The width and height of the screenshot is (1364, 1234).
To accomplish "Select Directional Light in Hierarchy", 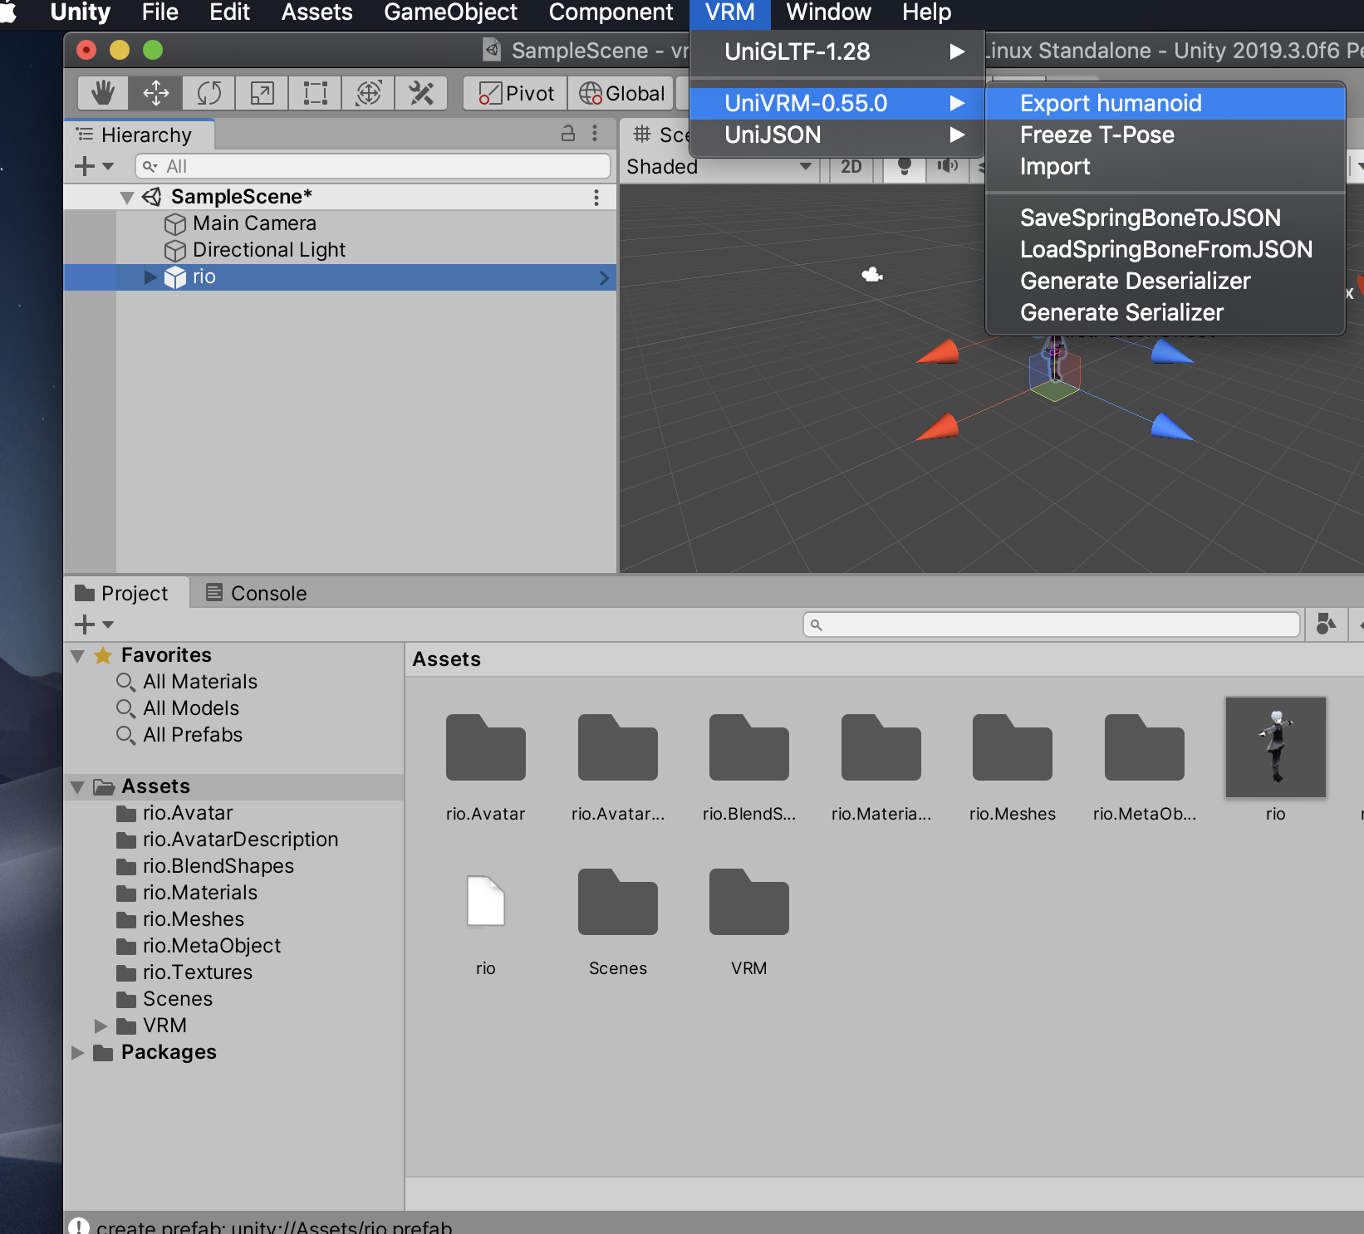I will [269, 250].
